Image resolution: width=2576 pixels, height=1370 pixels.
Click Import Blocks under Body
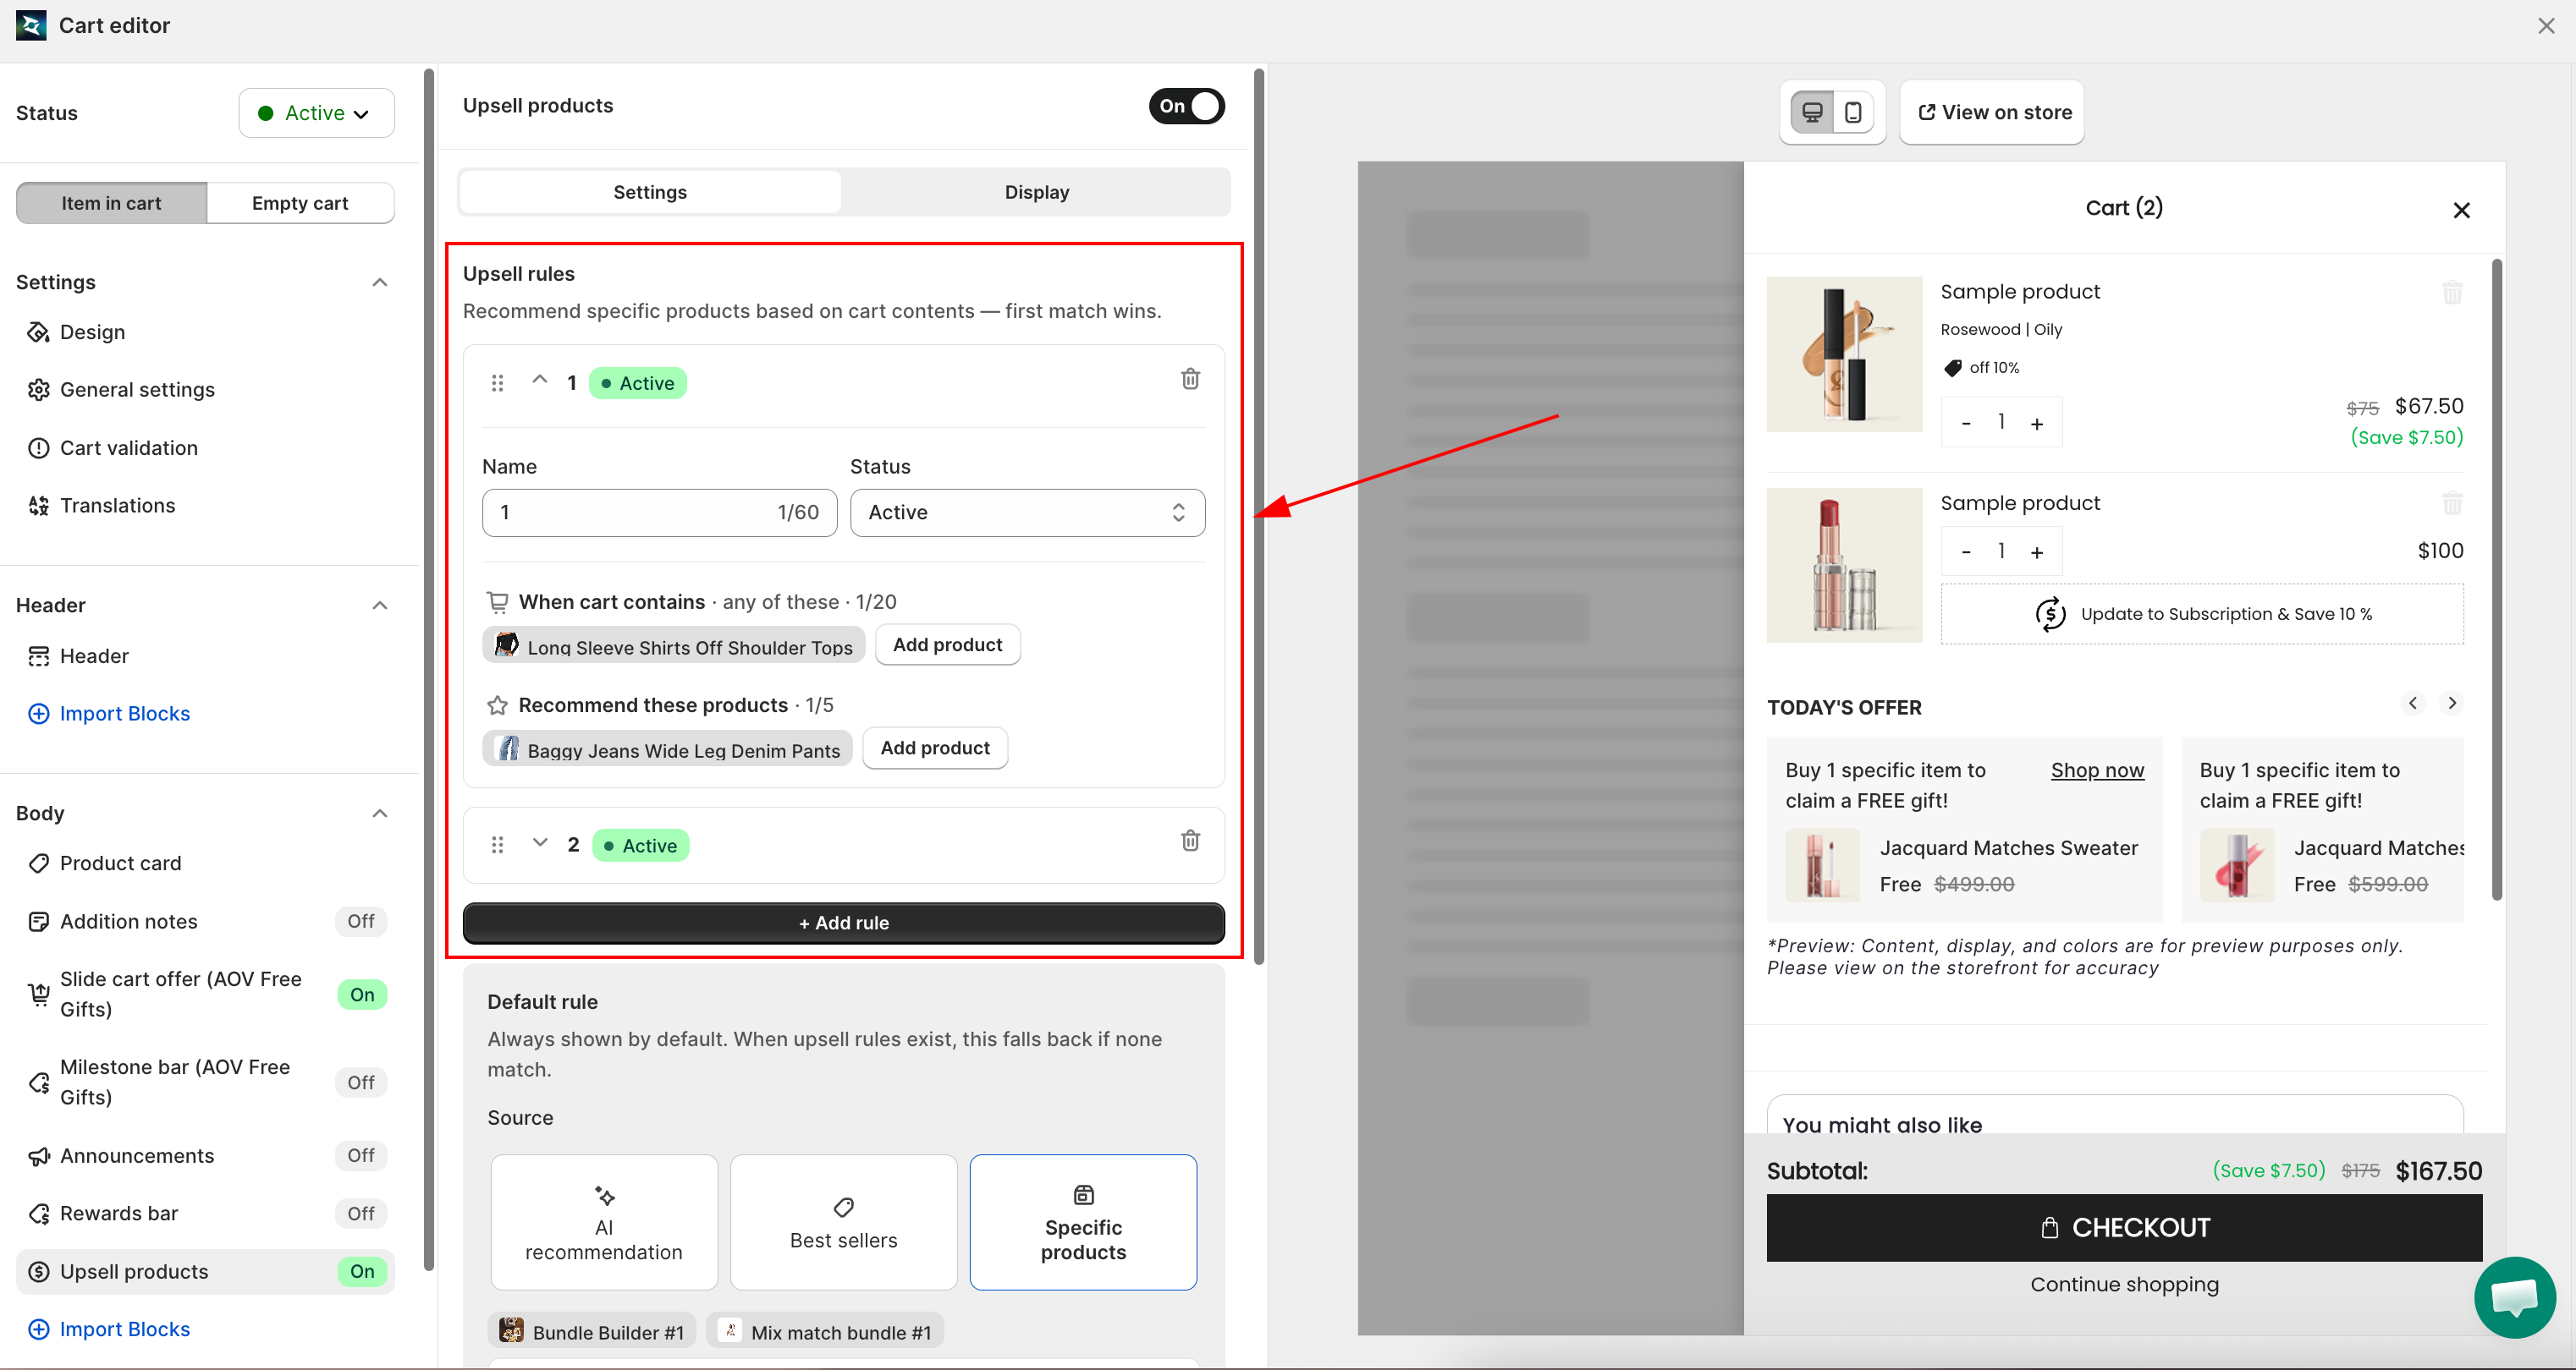[x=109, y=1329]
